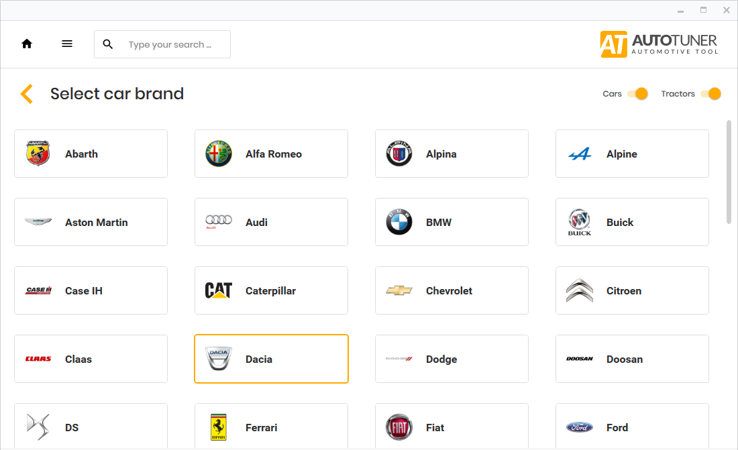This screenshot has height=450, width=738.
Task: Click the vertical scrollbar thumb
Action: 729,172
